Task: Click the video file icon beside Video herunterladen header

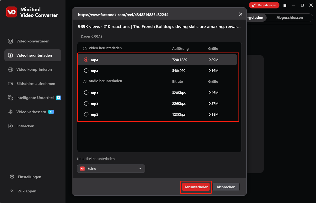Action: click(85, 49)
